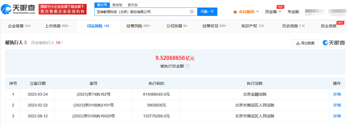Image resolution: width=347 pixels, height=126 pixels.
Task: Click the 会员服务 crown icon
Action: tap(235, 12)
